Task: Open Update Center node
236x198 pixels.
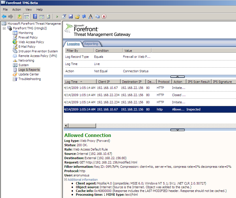Action: point(29,74)
